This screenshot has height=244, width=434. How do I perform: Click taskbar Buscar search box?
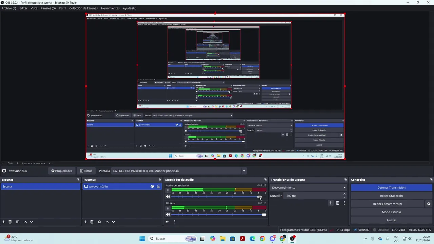pos(172,239)
